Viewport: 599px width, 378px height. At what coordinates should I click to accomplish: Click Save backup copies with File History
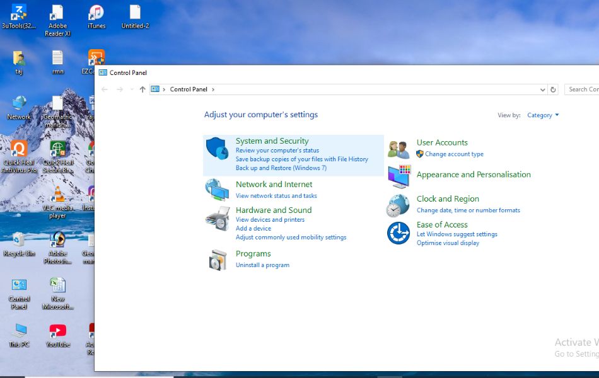302,159
